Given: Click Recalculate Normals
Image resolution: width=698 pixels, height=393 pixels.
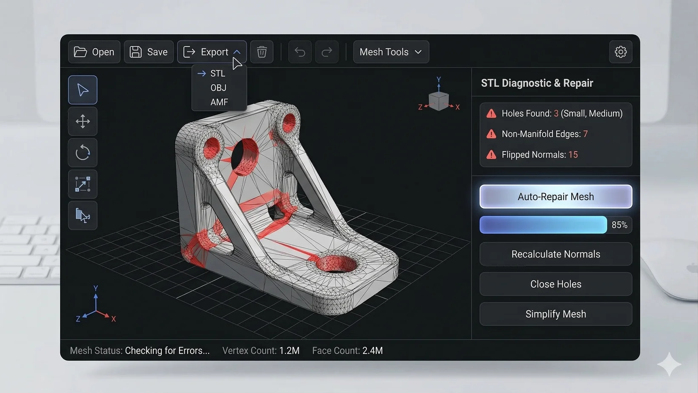Looking at the screenshot, I should (555, 254).
